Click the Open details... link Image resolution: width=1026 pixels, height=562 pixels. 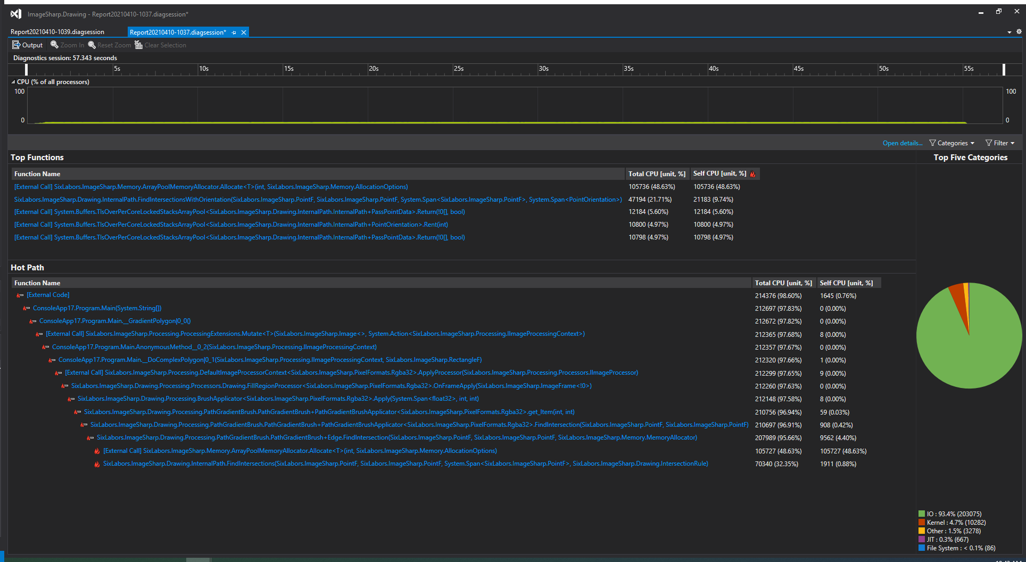pos(902,143)
